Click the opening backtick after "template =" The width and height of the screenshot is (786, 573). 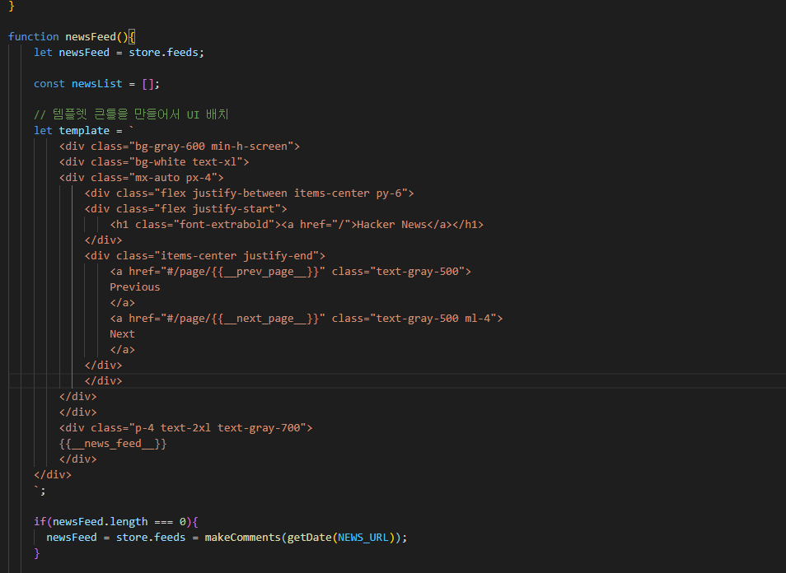tap(132, 130)
